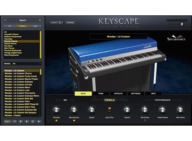Step to next patch with down arrow
The image size is (192, 141).
click(x=20, y=122)
